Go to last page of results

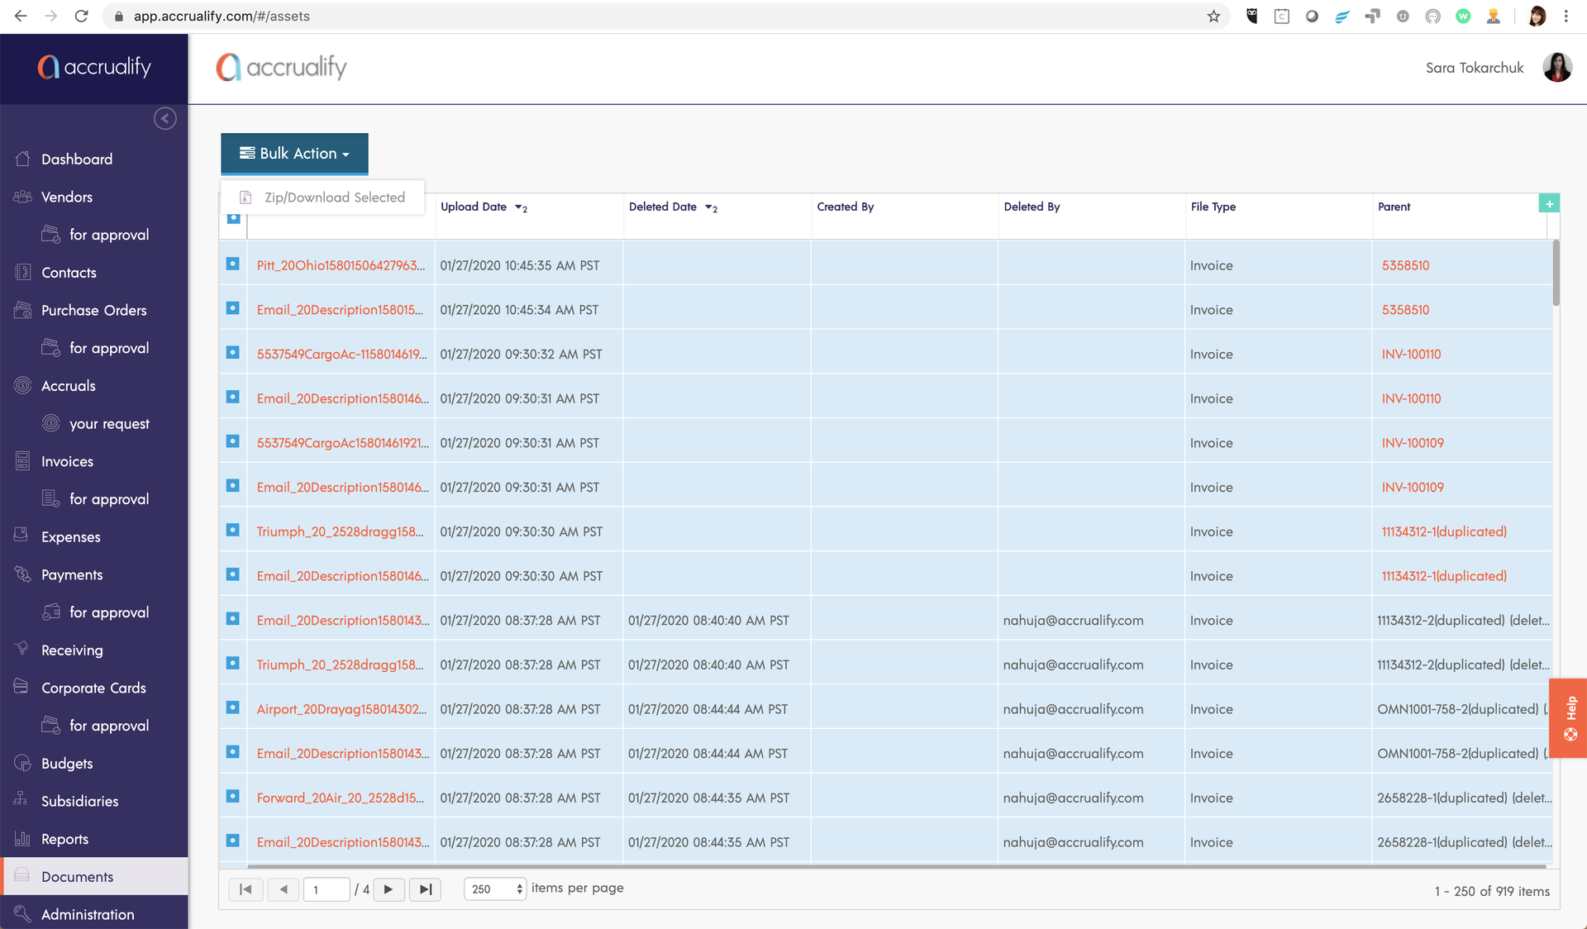(x=425, y=889)
